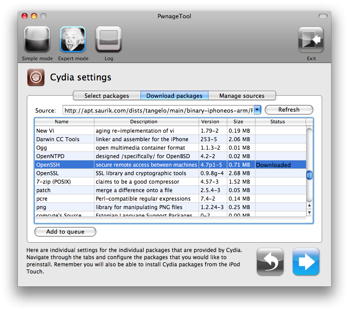Click the Exit icon
Viewport: 349px width, 311px height.
click(311, 40)
